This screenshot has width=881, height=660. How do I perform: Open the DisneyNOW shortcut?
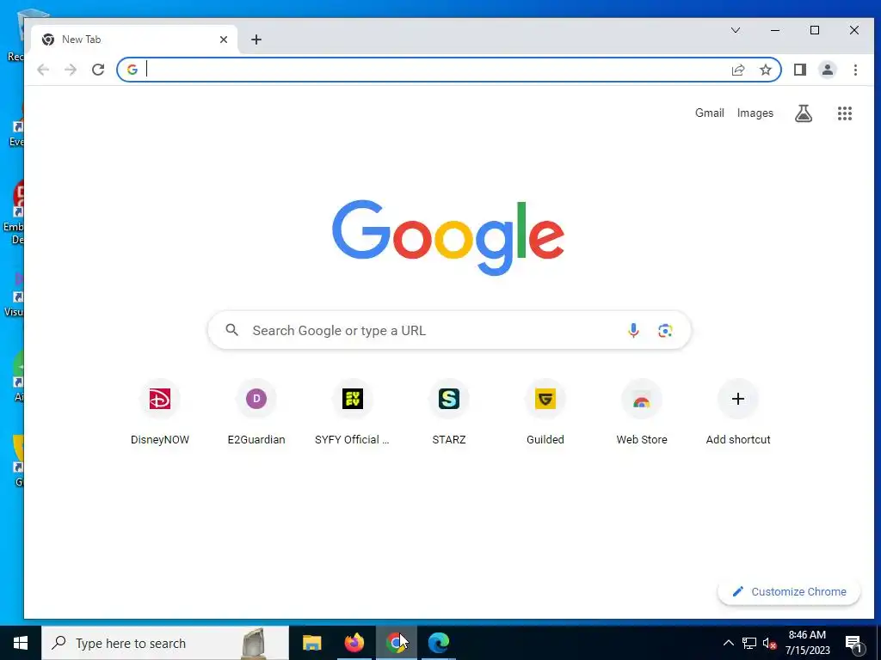(x=160, y=412)
